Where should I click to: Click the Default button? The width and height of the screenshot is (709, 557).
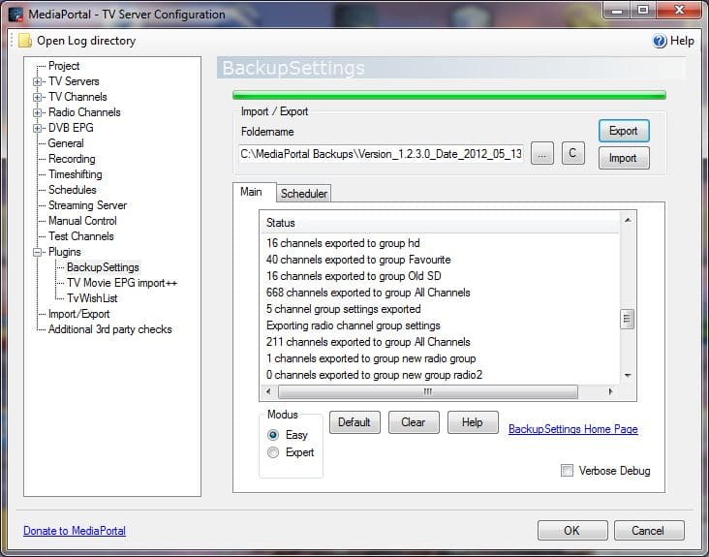tap(354, 422)
